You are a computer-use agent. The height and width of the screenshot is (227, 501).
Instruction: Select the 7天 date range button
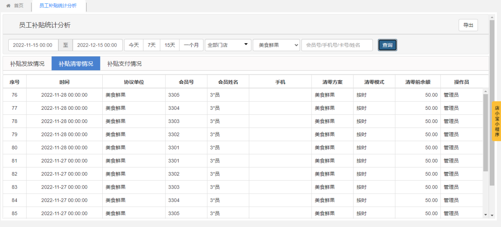click(x=152, y=45)
